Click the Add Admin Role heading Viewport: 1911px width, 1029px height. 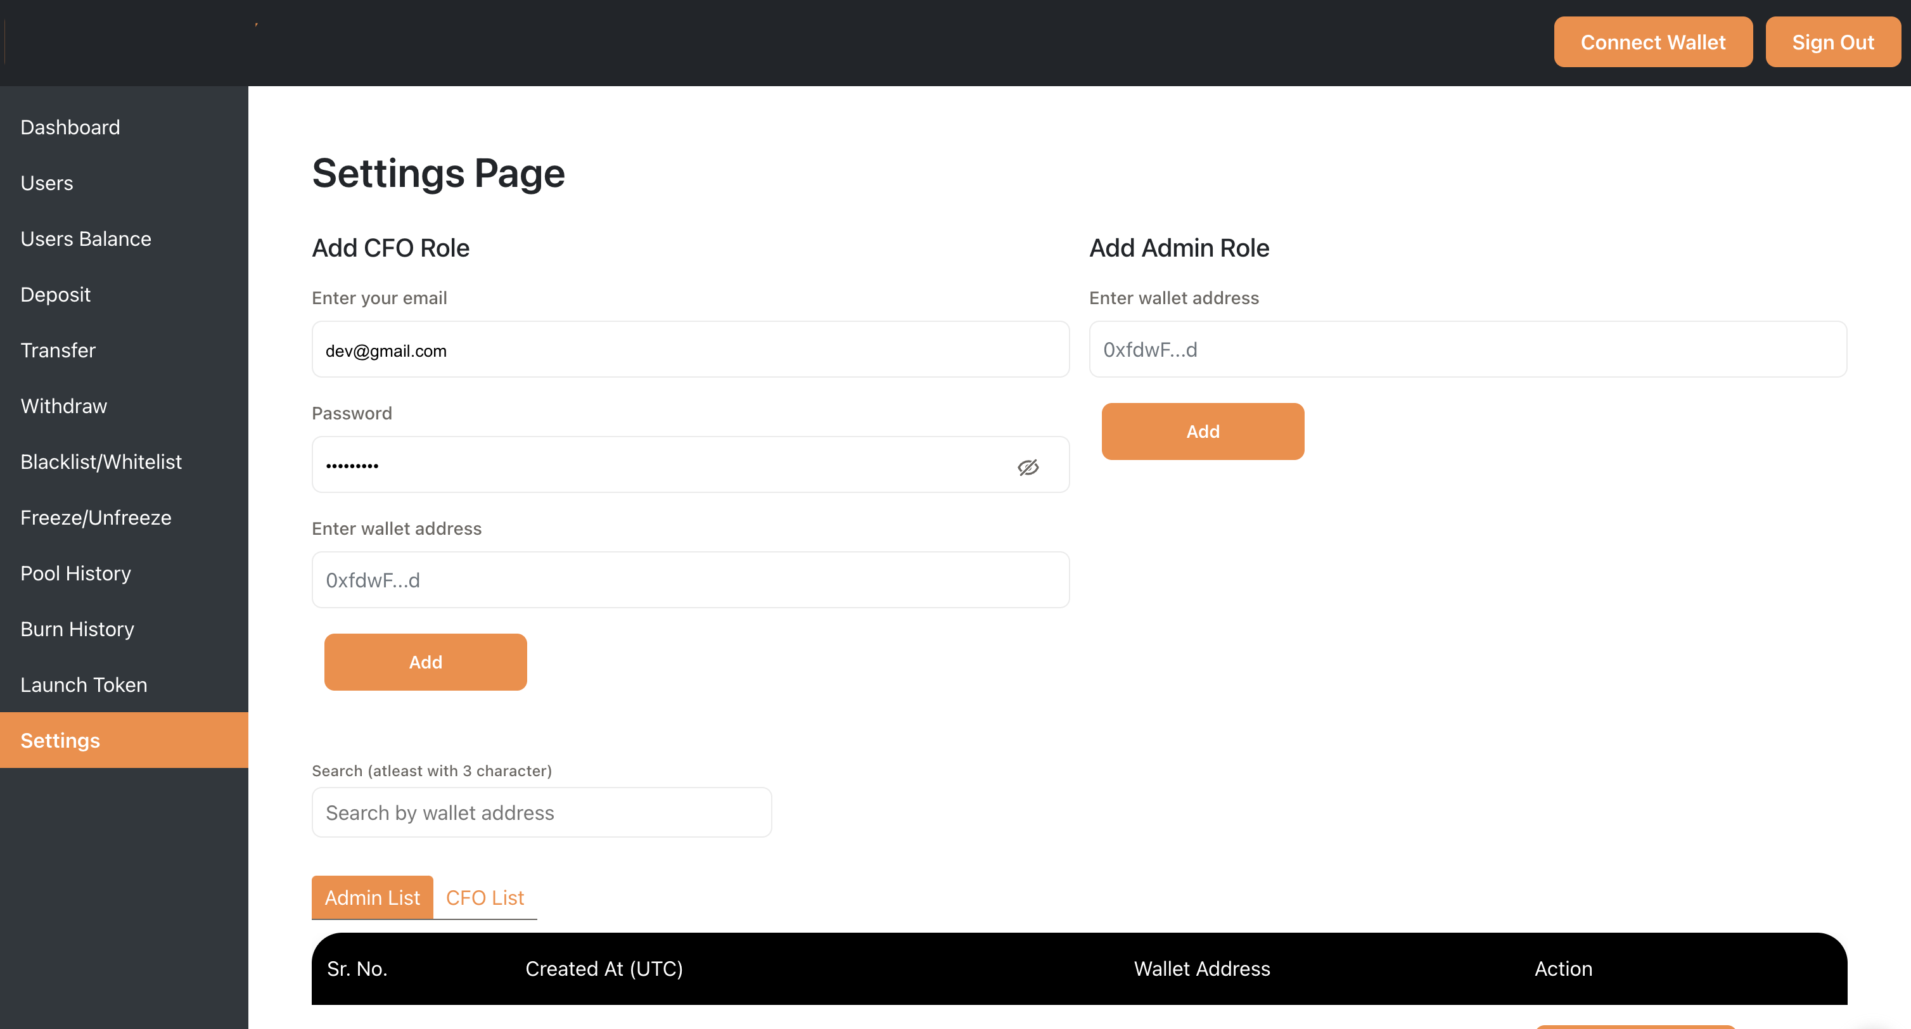(1179, 248)
